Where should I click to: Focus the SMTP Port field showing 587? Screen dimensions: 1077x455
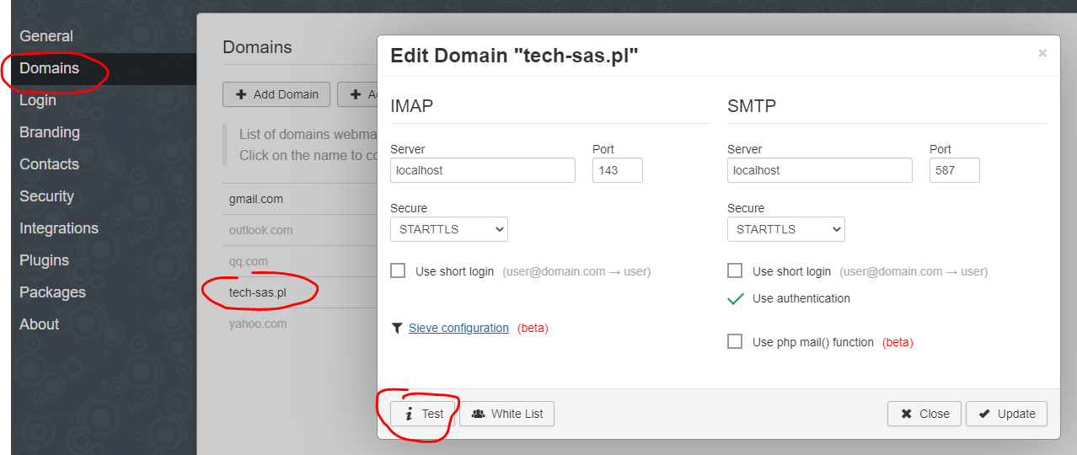pyautogui.click(x=955, y=170)
